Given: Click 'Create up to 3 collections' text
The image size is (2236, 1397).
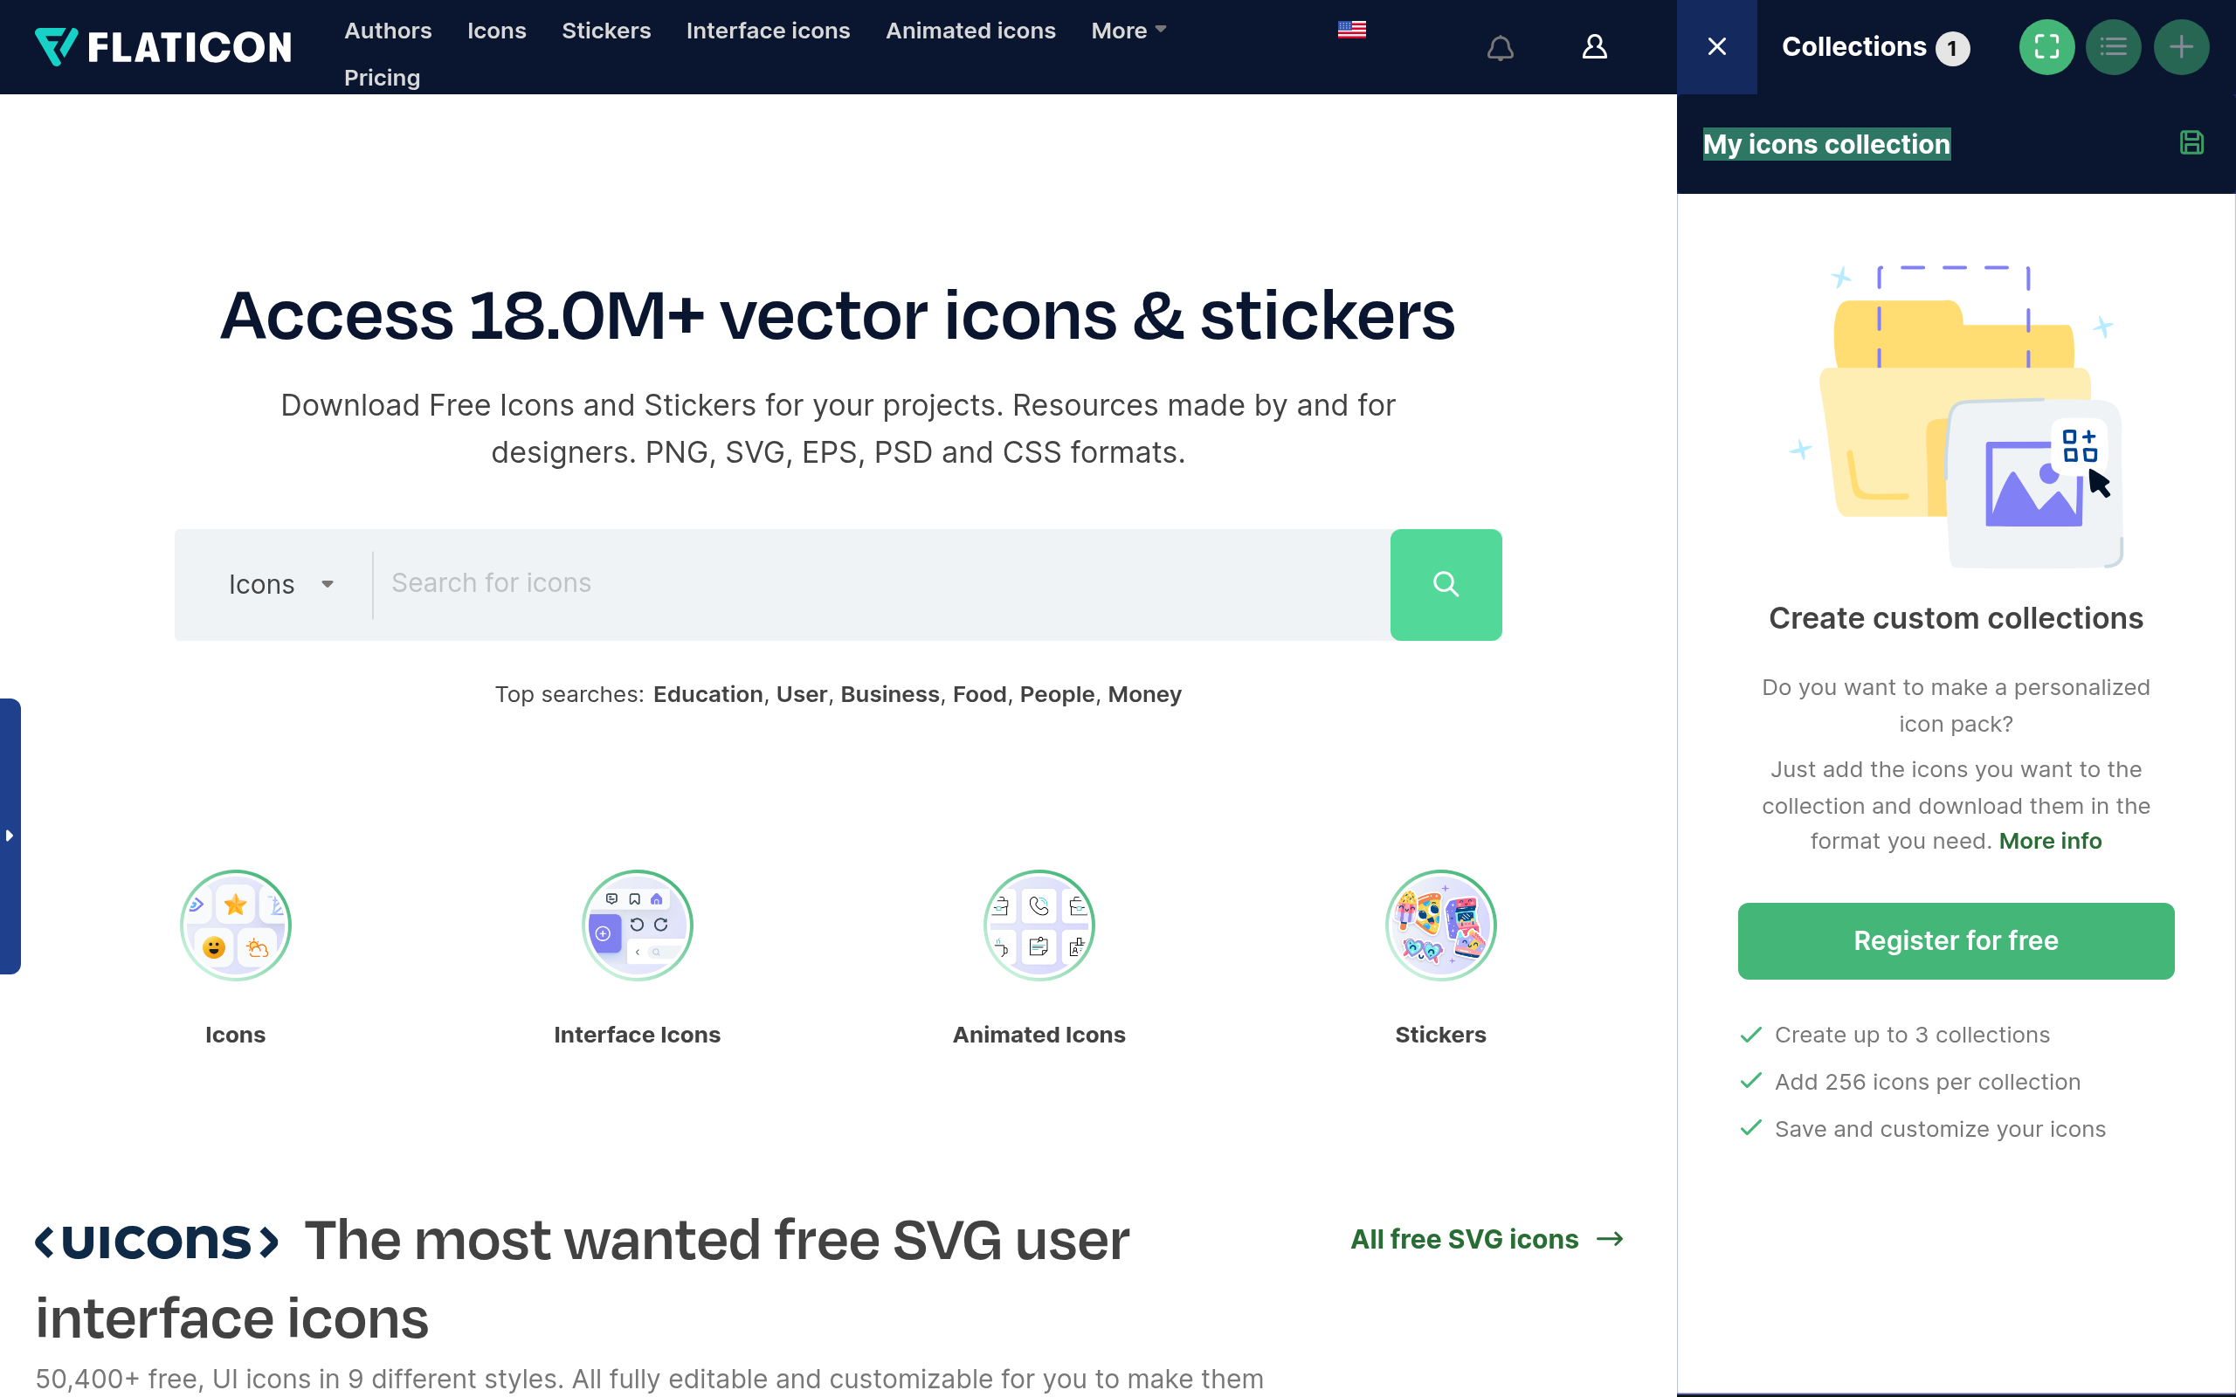Looking at the screenshot, I should point(1912,1035).
